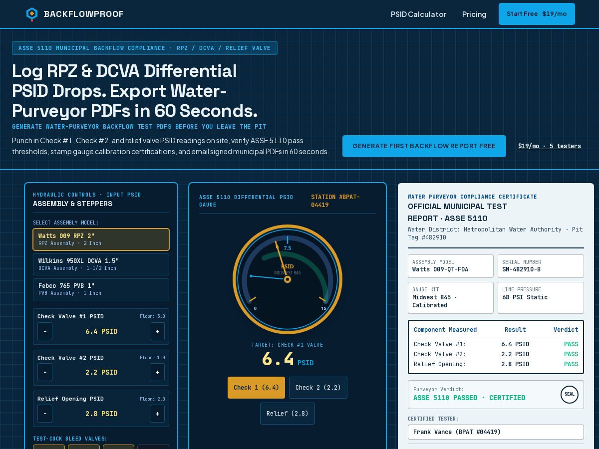
Task: Click the Line Pressure 68 PSI Static cell
Action: click(541, 298)
